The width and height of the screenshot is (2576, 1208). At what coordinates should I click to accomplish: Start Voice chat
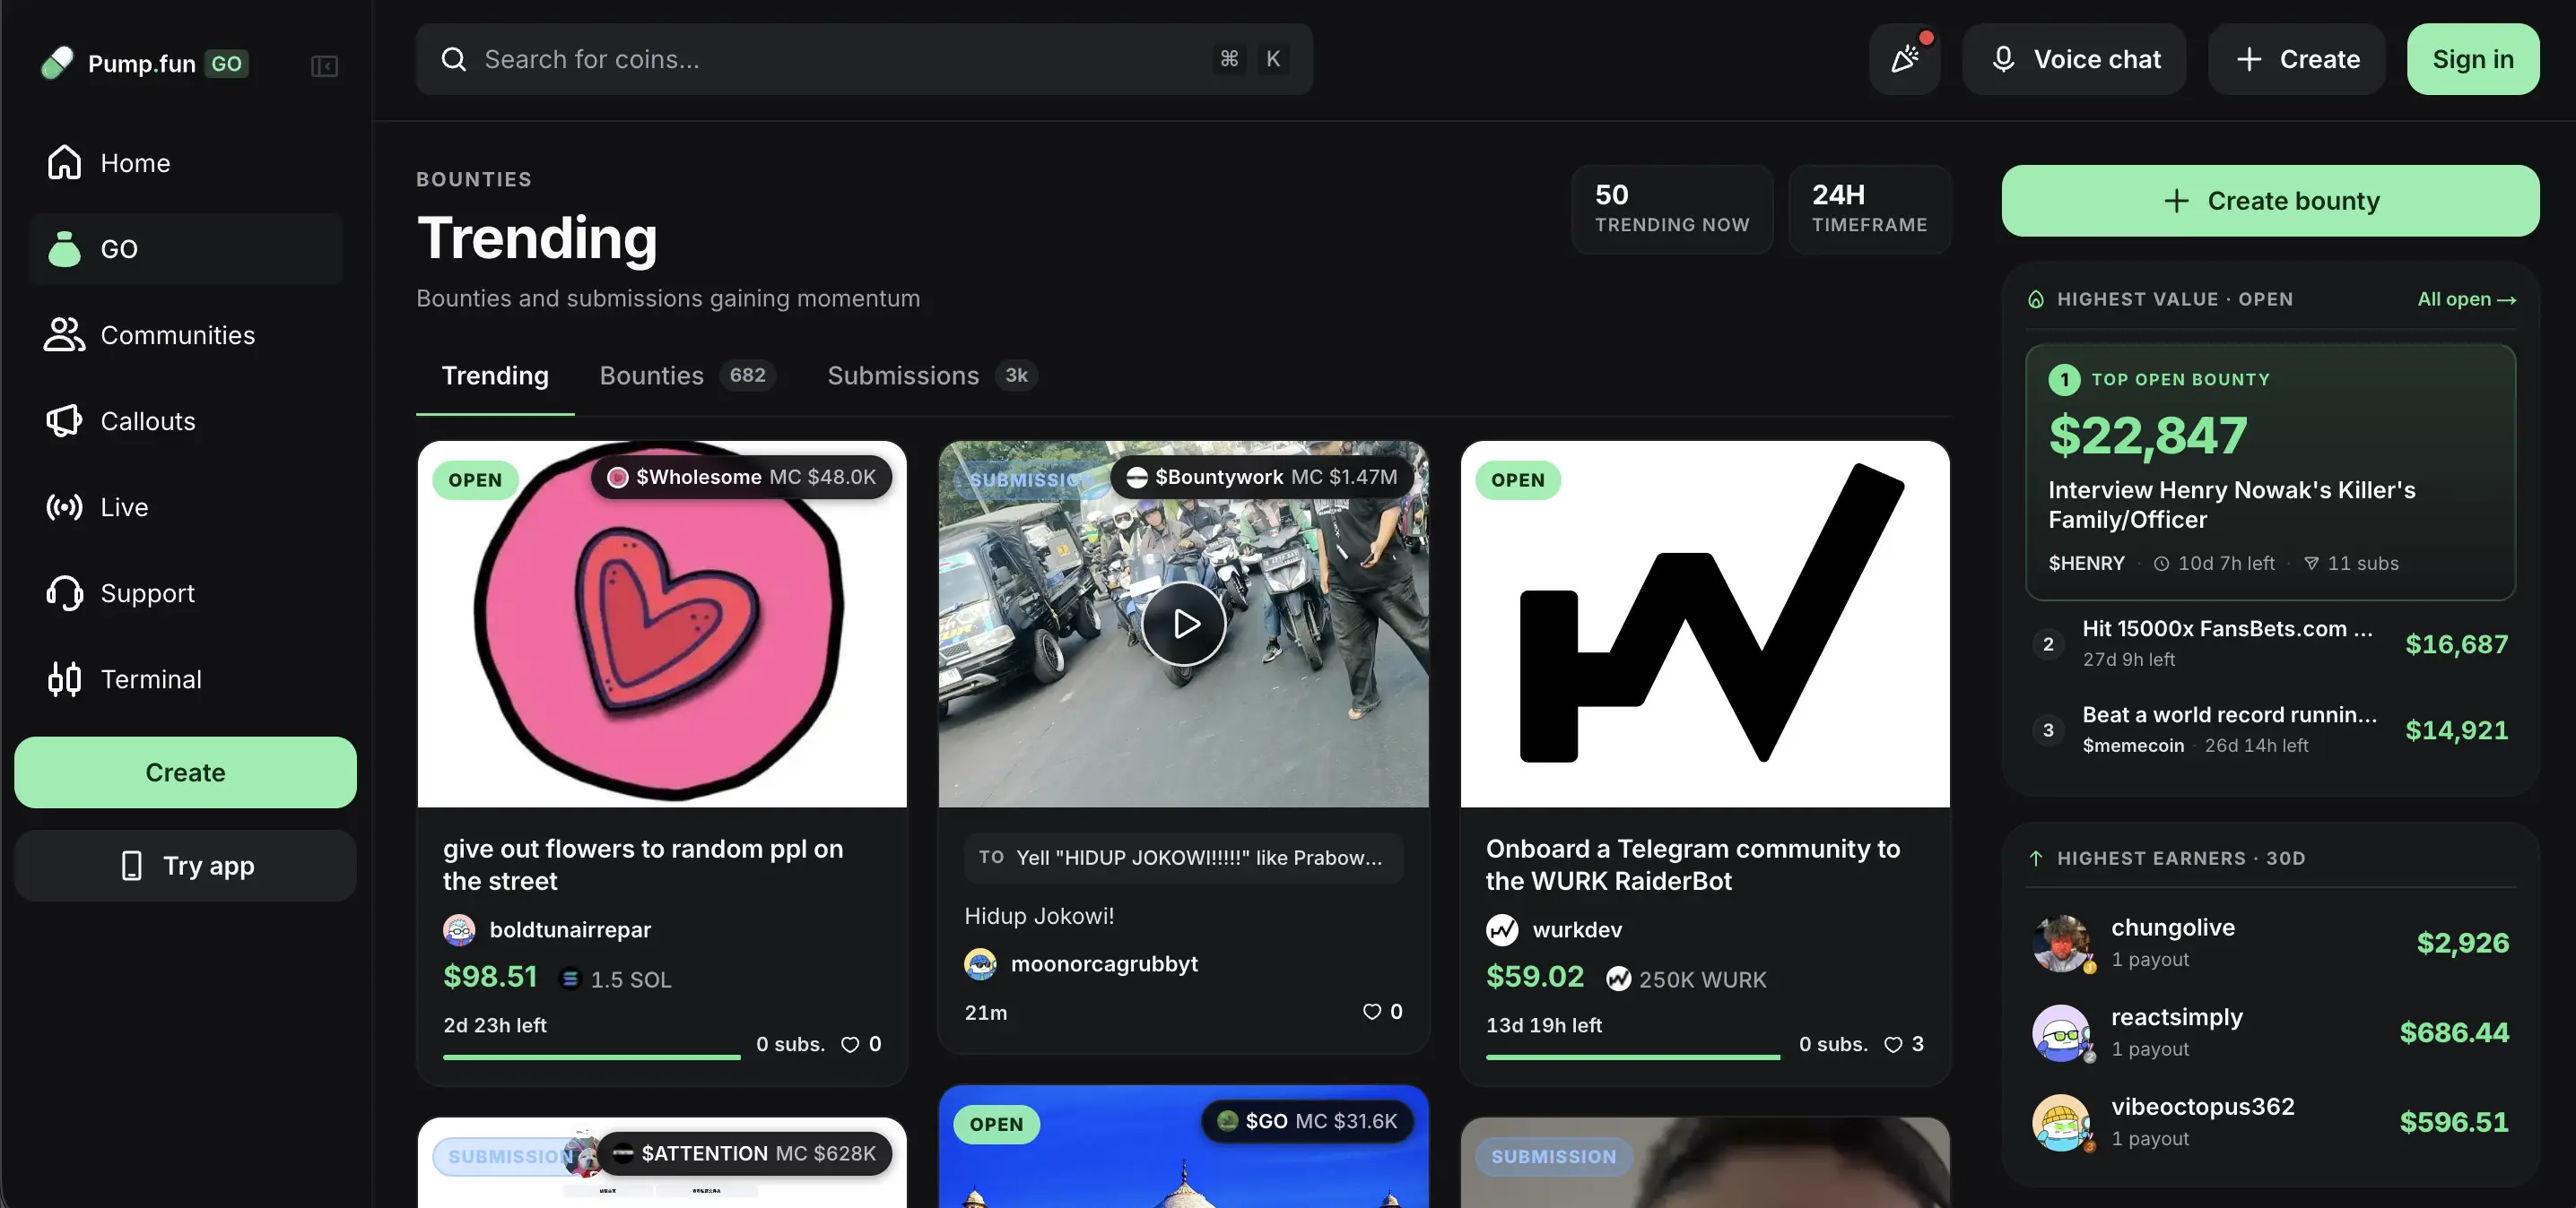pyautogui.click(x=2074, y=59)
